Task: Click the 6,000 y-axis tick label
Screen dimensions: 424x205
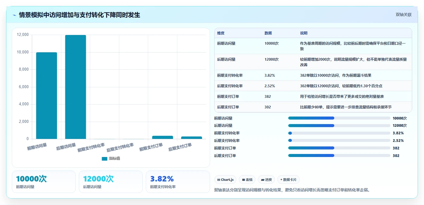Action: click(24, 87)
